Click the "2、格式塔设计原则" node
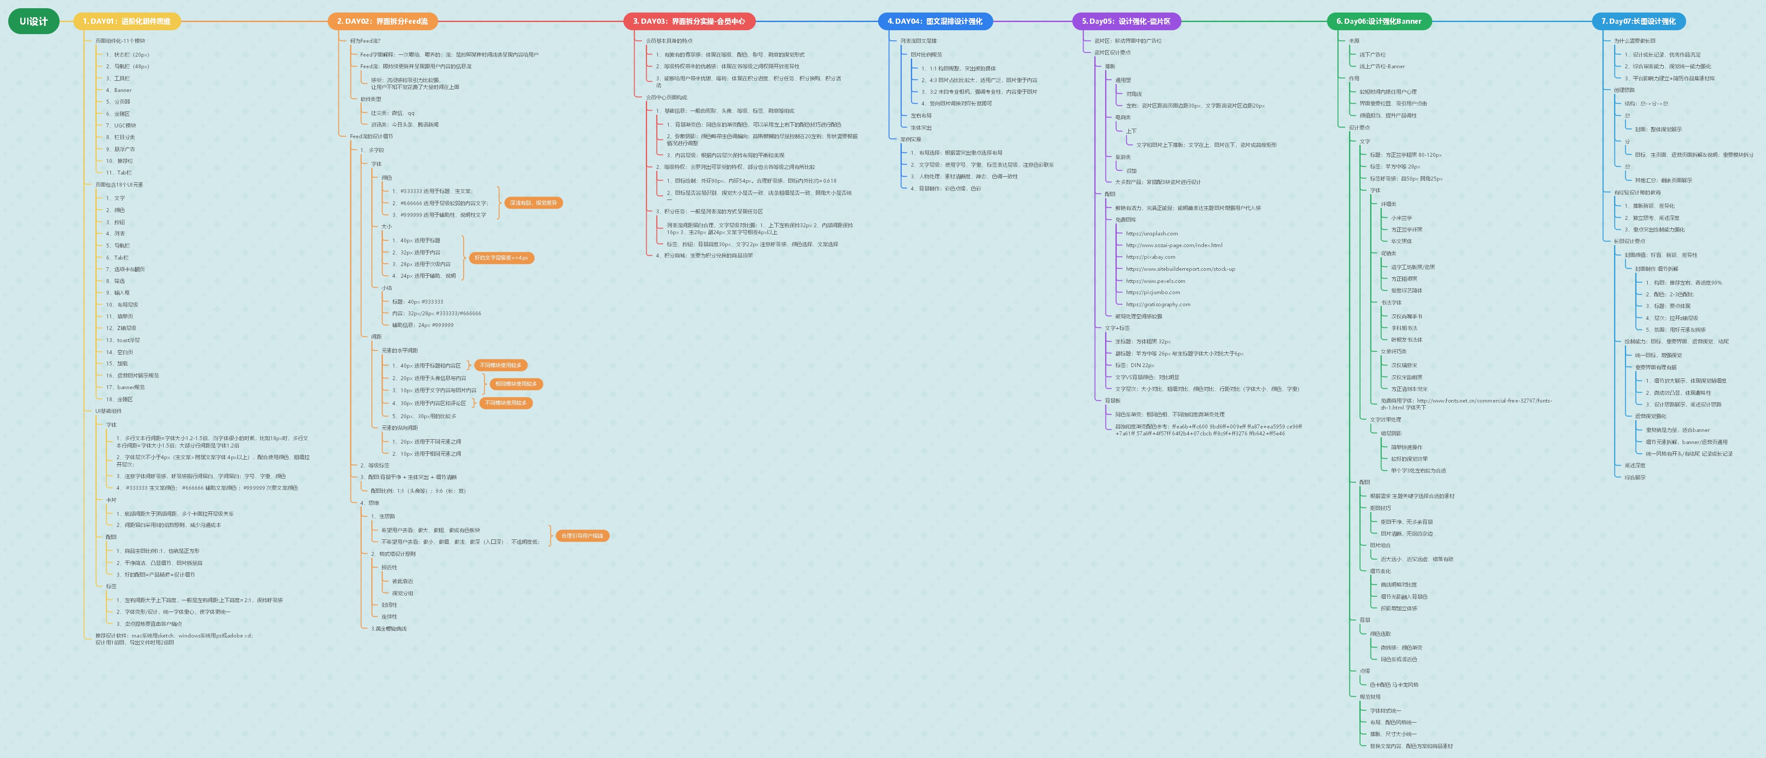 (393, 554)
